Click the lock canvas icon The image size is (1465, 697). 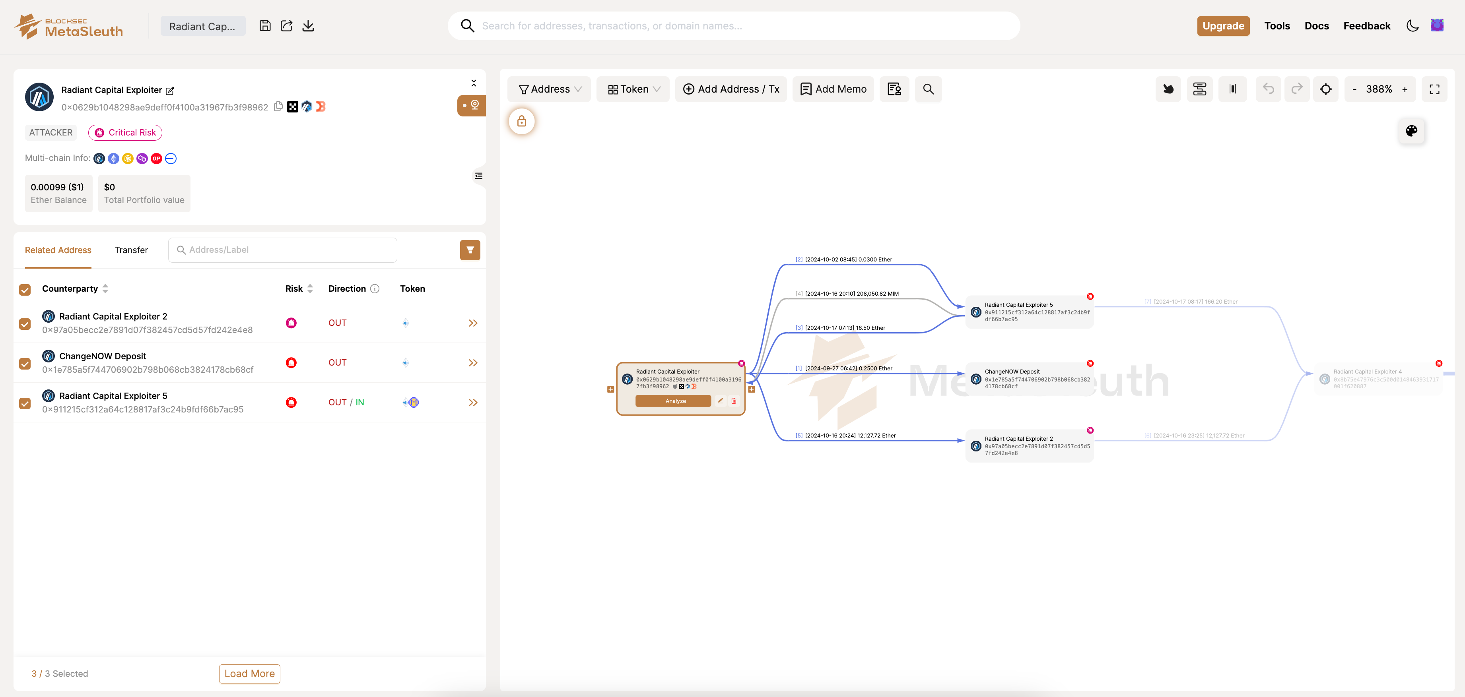(521, 121)
